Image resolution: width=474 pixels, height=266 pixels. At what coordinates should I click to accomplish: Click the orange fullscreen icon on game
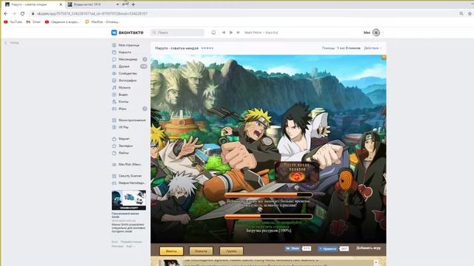tap(384, 57)
